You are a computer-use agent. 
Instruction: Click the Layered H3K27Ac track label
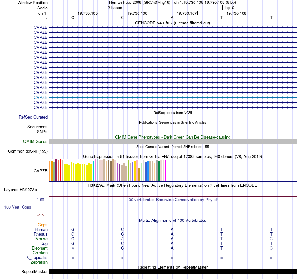[x=20, y=190]
